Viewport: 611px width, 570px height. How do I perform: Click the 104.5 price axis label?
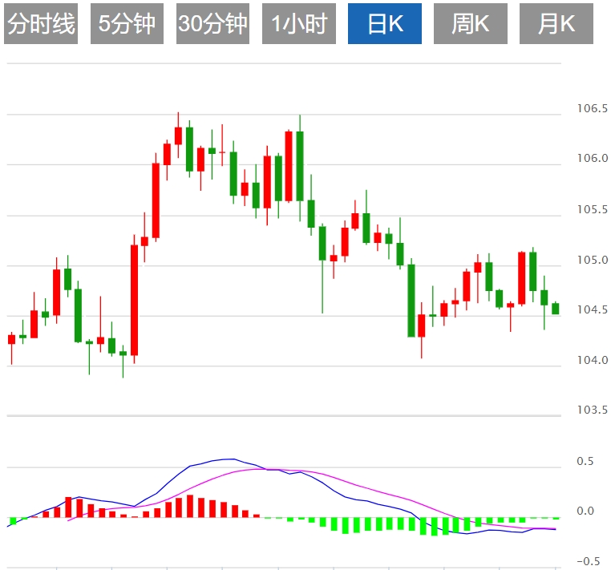[x=592, y=309]
